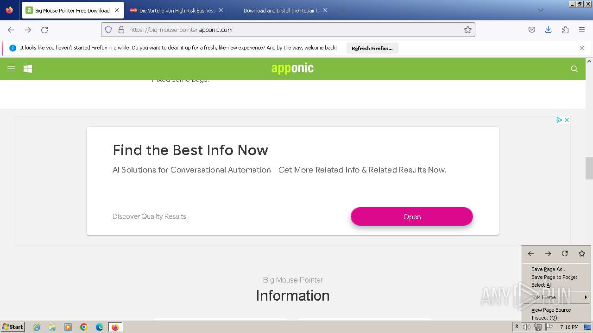
Task: Open the volume speaker tray icon
Action: pos(527,327)
